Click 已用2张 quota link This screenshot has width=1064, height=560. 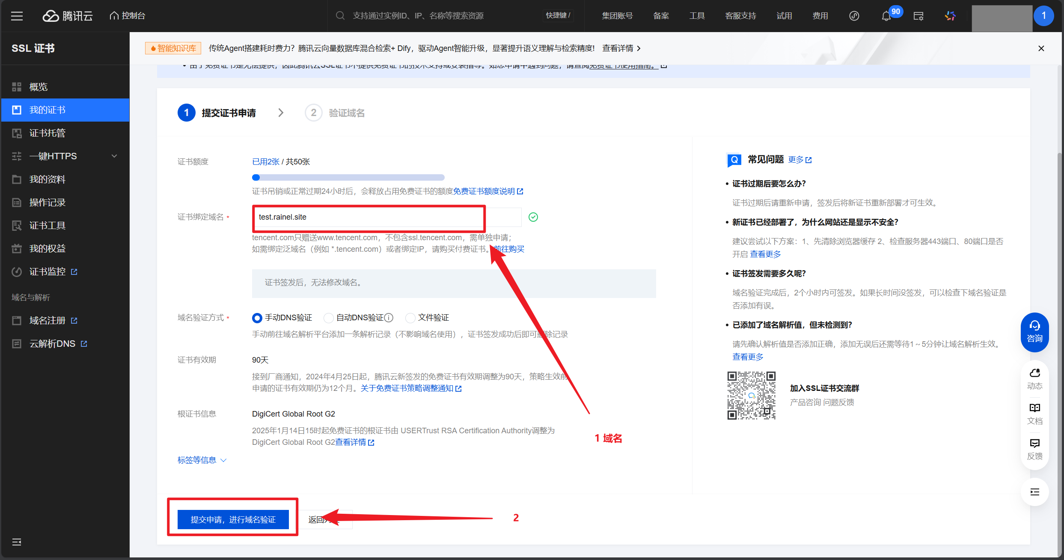266,162
